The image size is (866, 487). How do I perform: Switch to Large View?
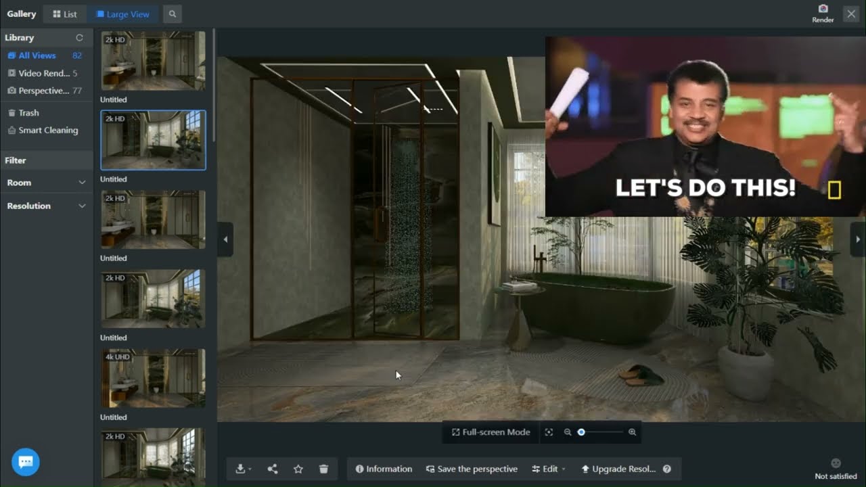(122, 14)
